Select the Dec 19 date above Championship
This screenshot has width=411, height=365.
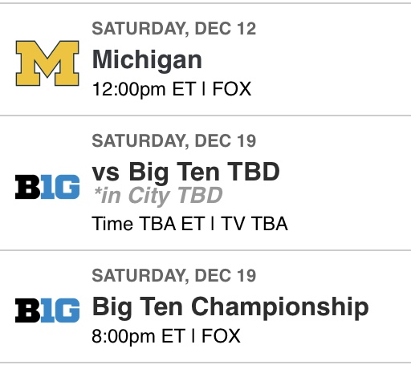point(174,276)
